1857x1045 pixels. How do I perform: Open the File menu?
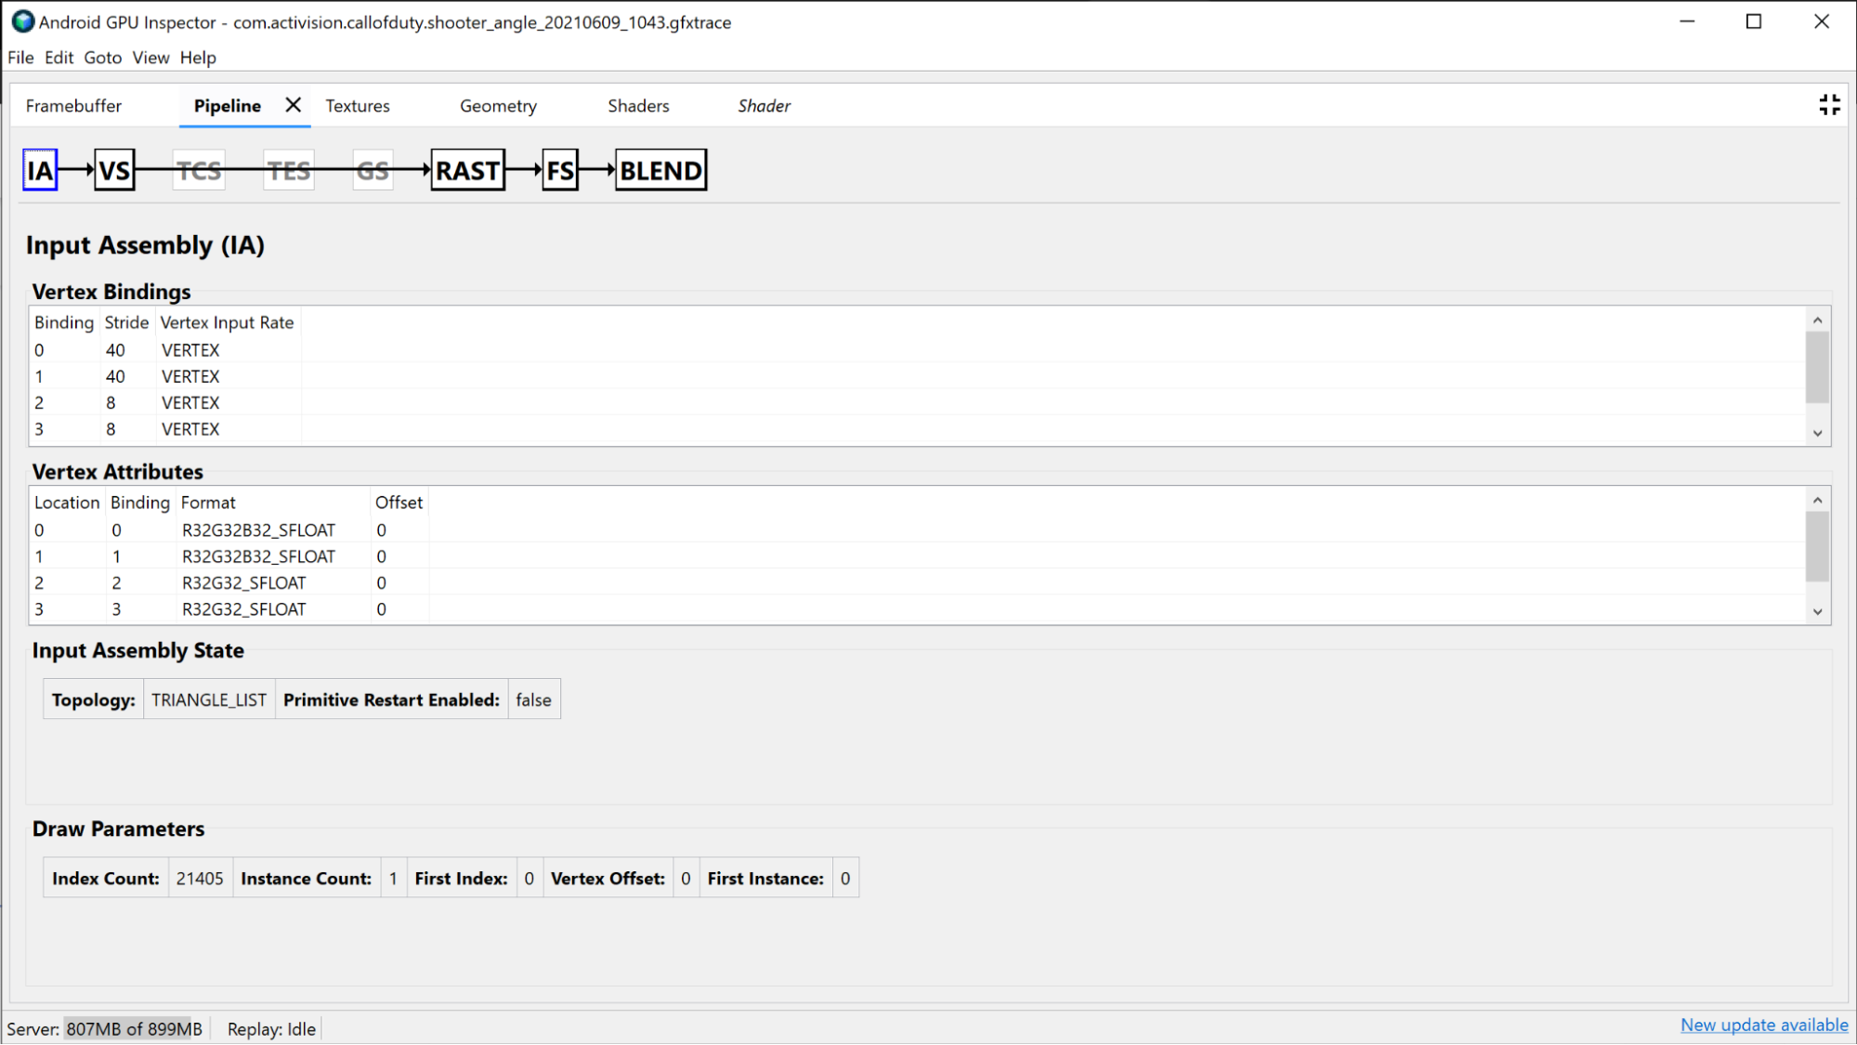(20, 58)
